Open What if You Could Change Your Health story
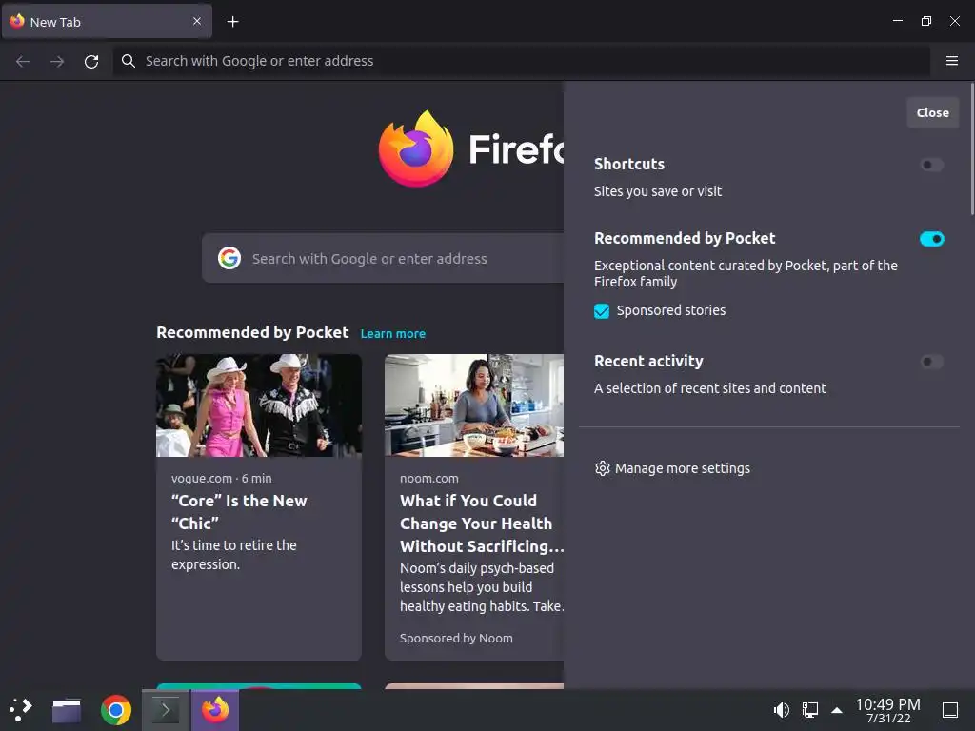 482,524
